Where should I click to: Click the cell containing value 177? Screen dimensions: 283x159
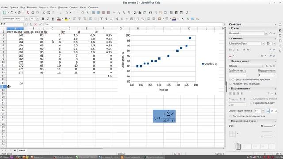(15, 72)
